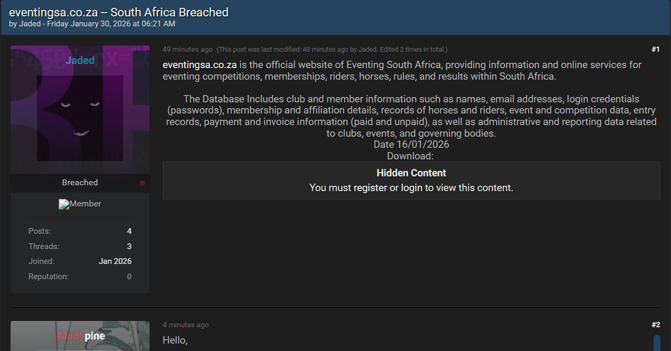Image resolution: width=671 pixels, height=351 pixels.
Task: Open the post #1 permalink
Action: (x=656, y=49)
